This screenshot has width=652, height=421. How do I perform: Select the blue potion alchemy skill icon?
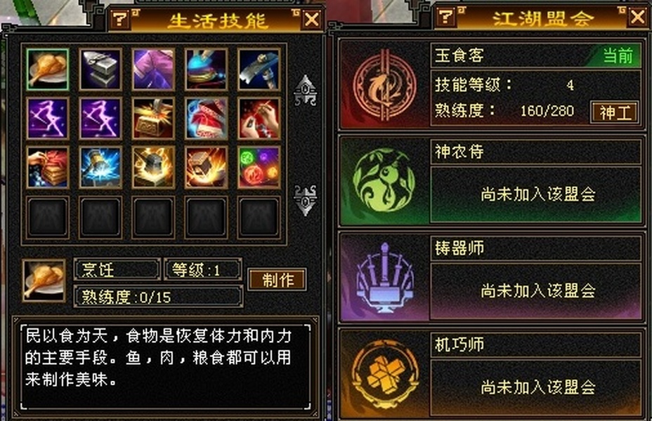click(206, 69)
